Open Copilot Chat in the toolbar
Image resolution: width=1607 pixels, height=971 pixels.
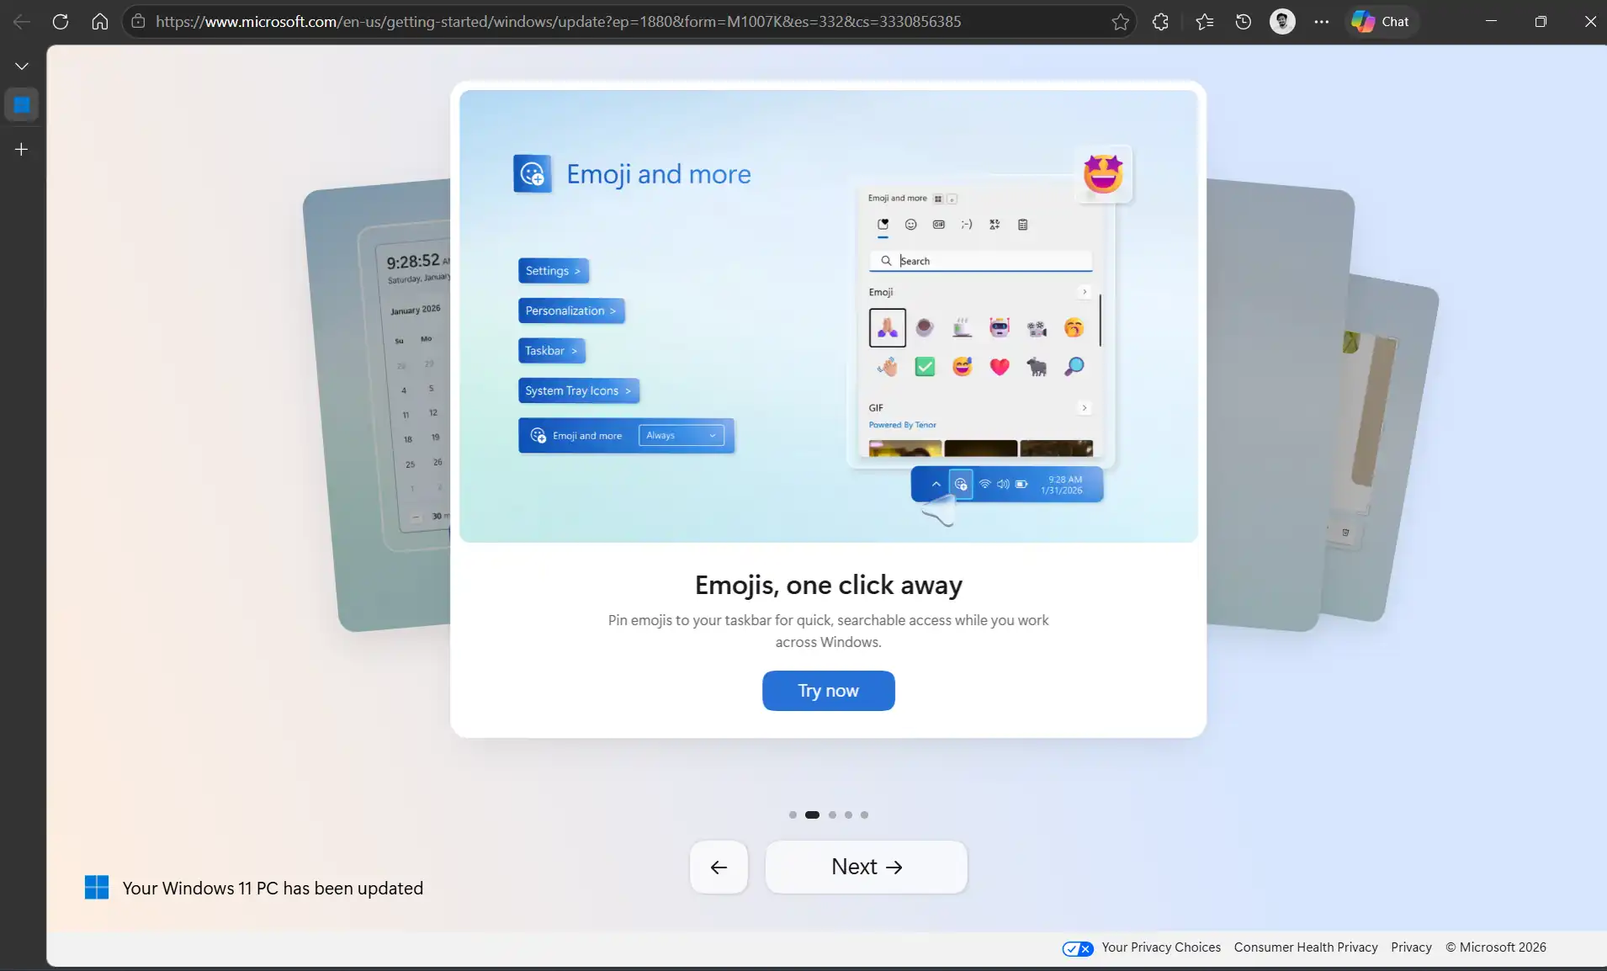1382,22
